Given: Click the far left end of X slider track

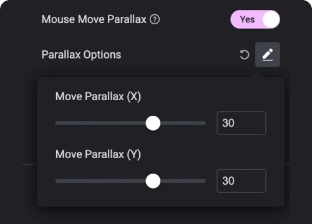Looking at the screenshot, I should [x=57, y=123].
